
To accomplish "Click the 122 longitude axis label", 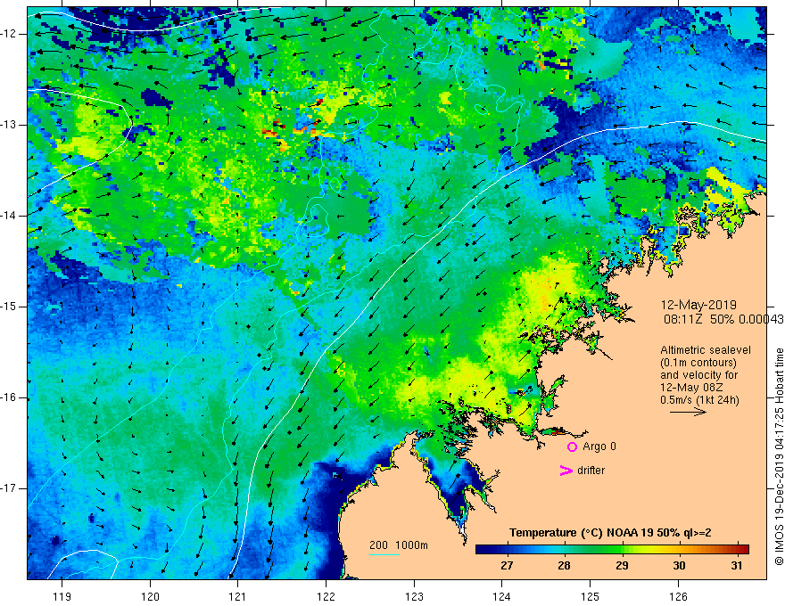I will tap(326, 596).
